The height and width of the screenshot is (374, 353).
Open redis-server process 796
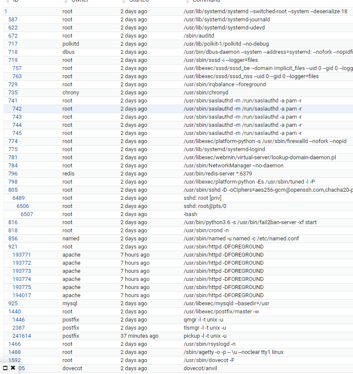point(13,174)
